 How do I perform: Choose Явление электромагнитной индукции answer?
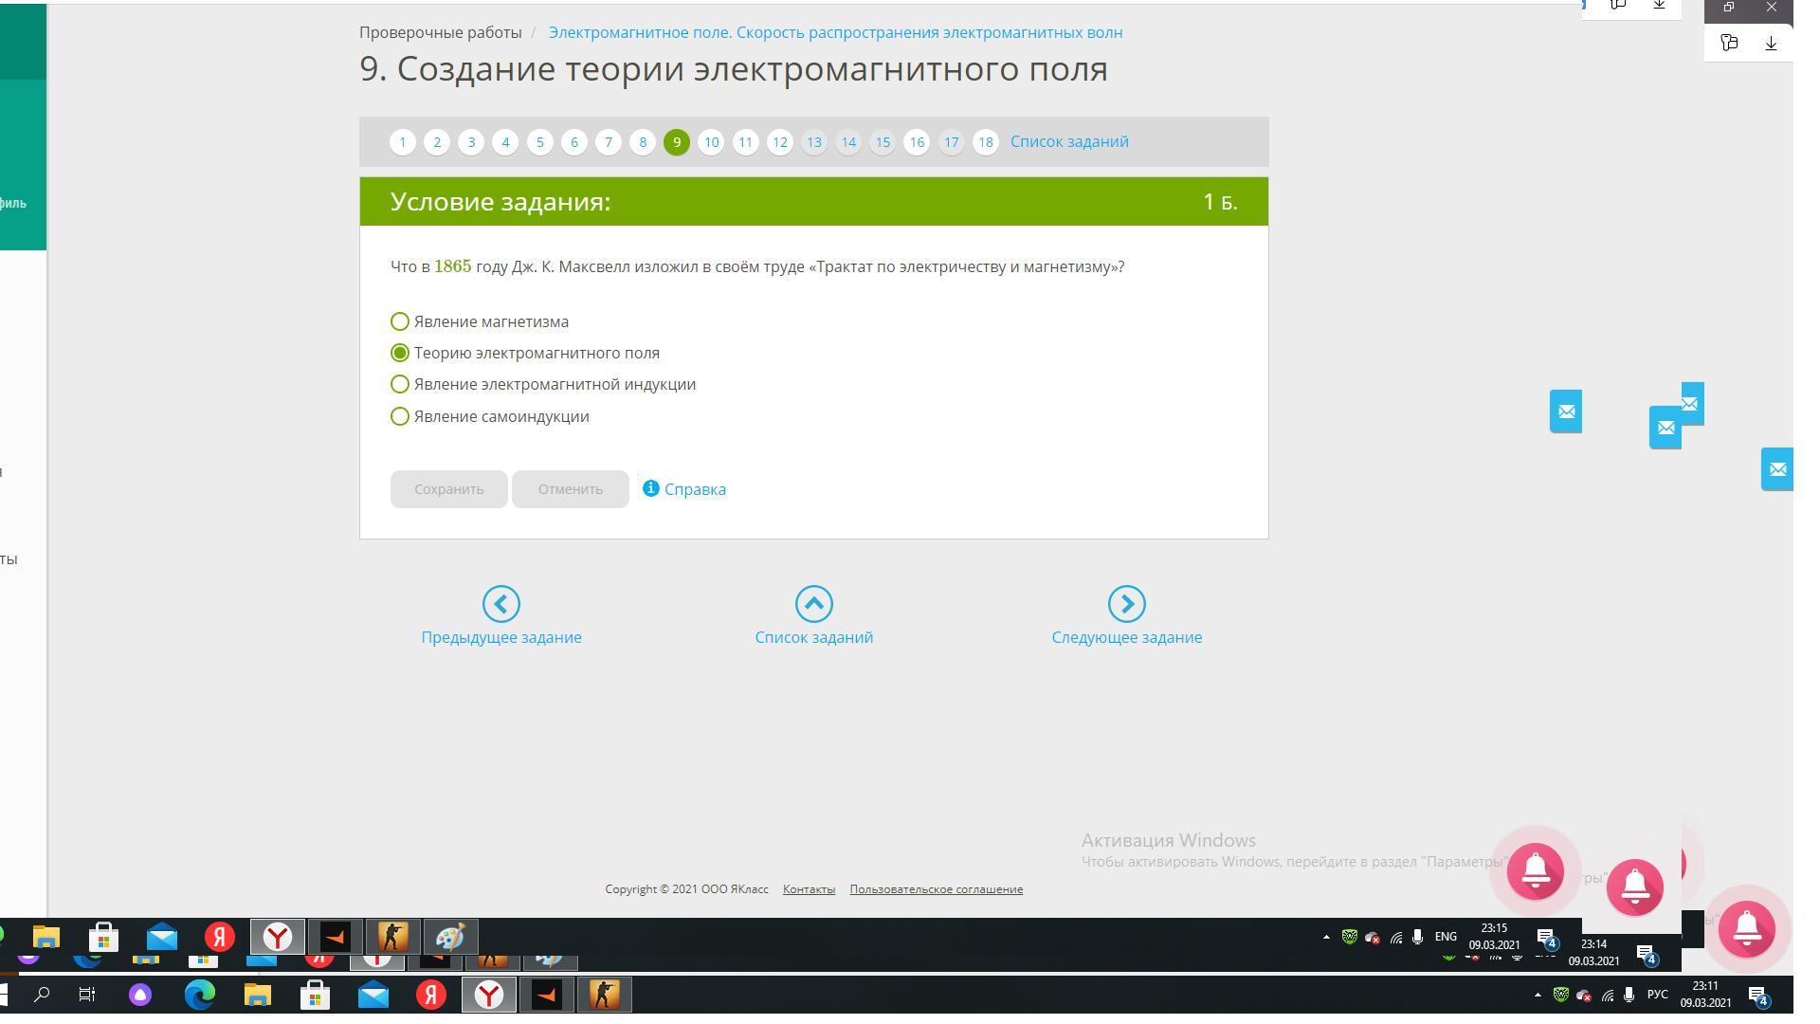pos(400,385)
